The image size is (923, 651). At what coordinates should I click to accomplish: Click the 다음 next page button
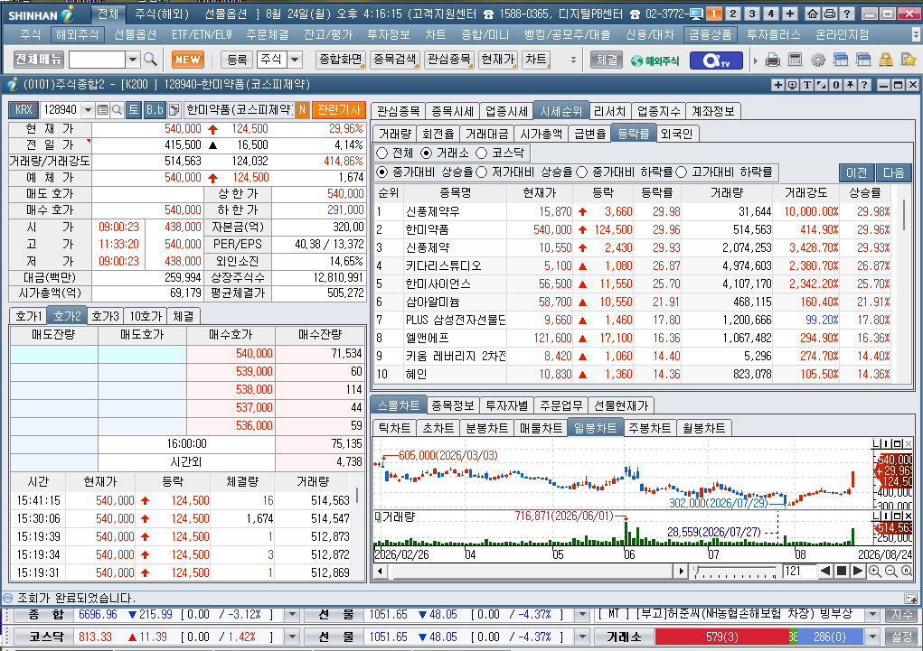[893, 172]
